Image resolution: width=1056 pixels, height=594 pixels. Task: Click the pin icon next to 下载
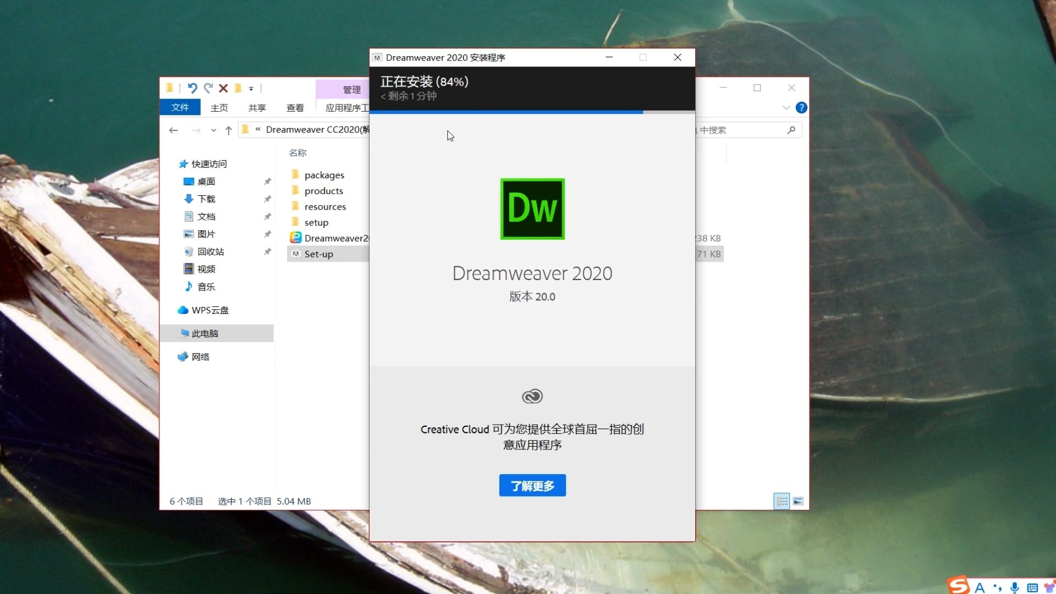tap(267, 199)
